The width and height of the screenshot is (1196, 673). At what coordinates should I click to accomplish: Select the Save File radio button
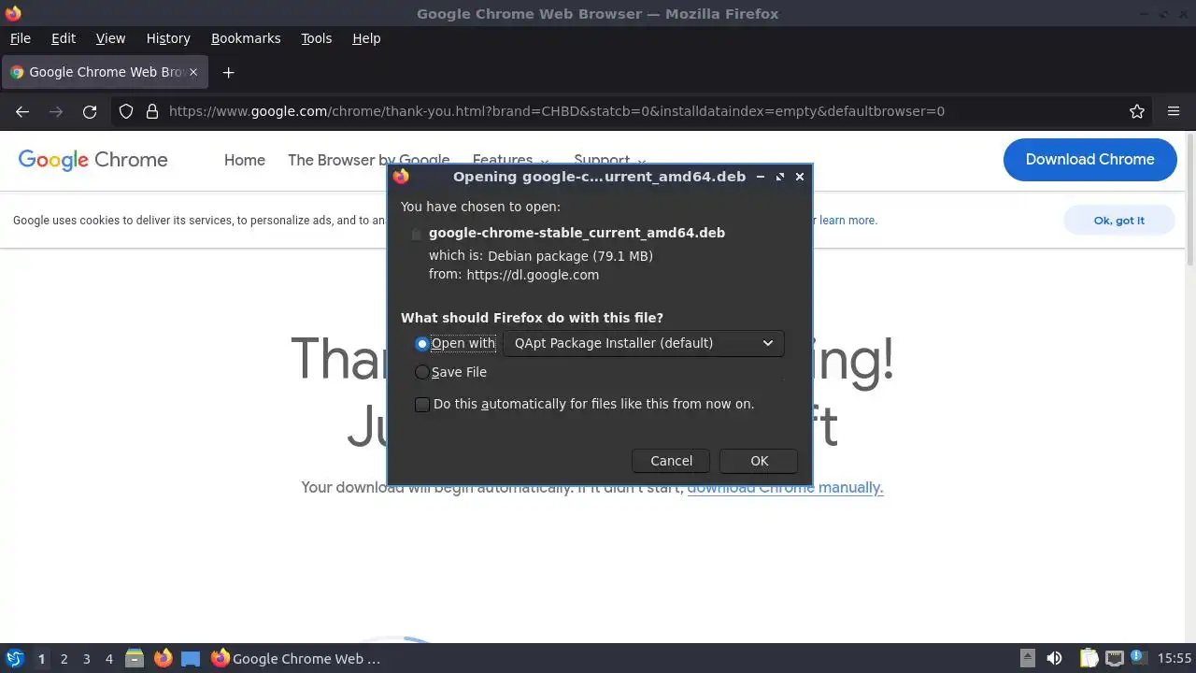tap(422, 372)
